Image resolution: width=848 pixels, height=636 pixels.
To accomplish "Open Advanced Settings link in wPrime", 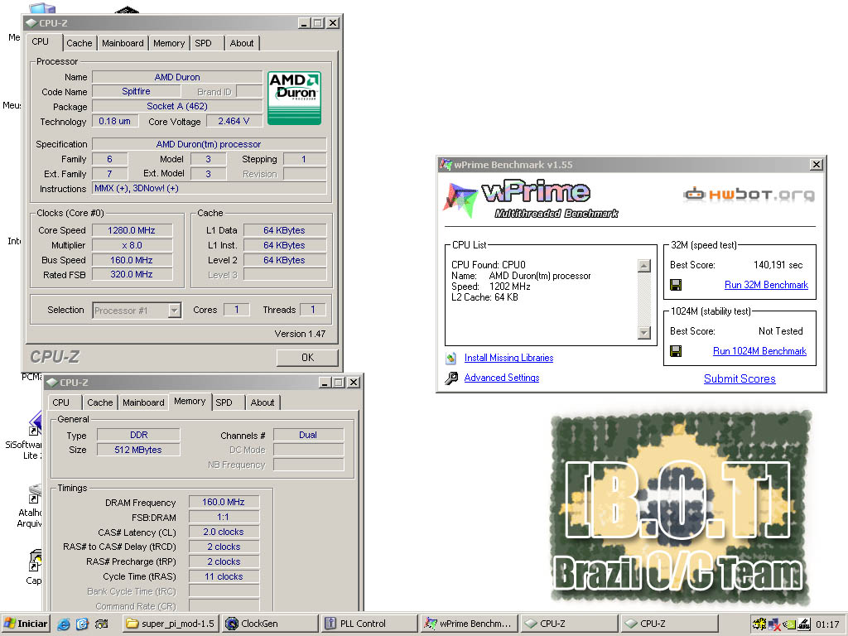I will click(502, 378).
